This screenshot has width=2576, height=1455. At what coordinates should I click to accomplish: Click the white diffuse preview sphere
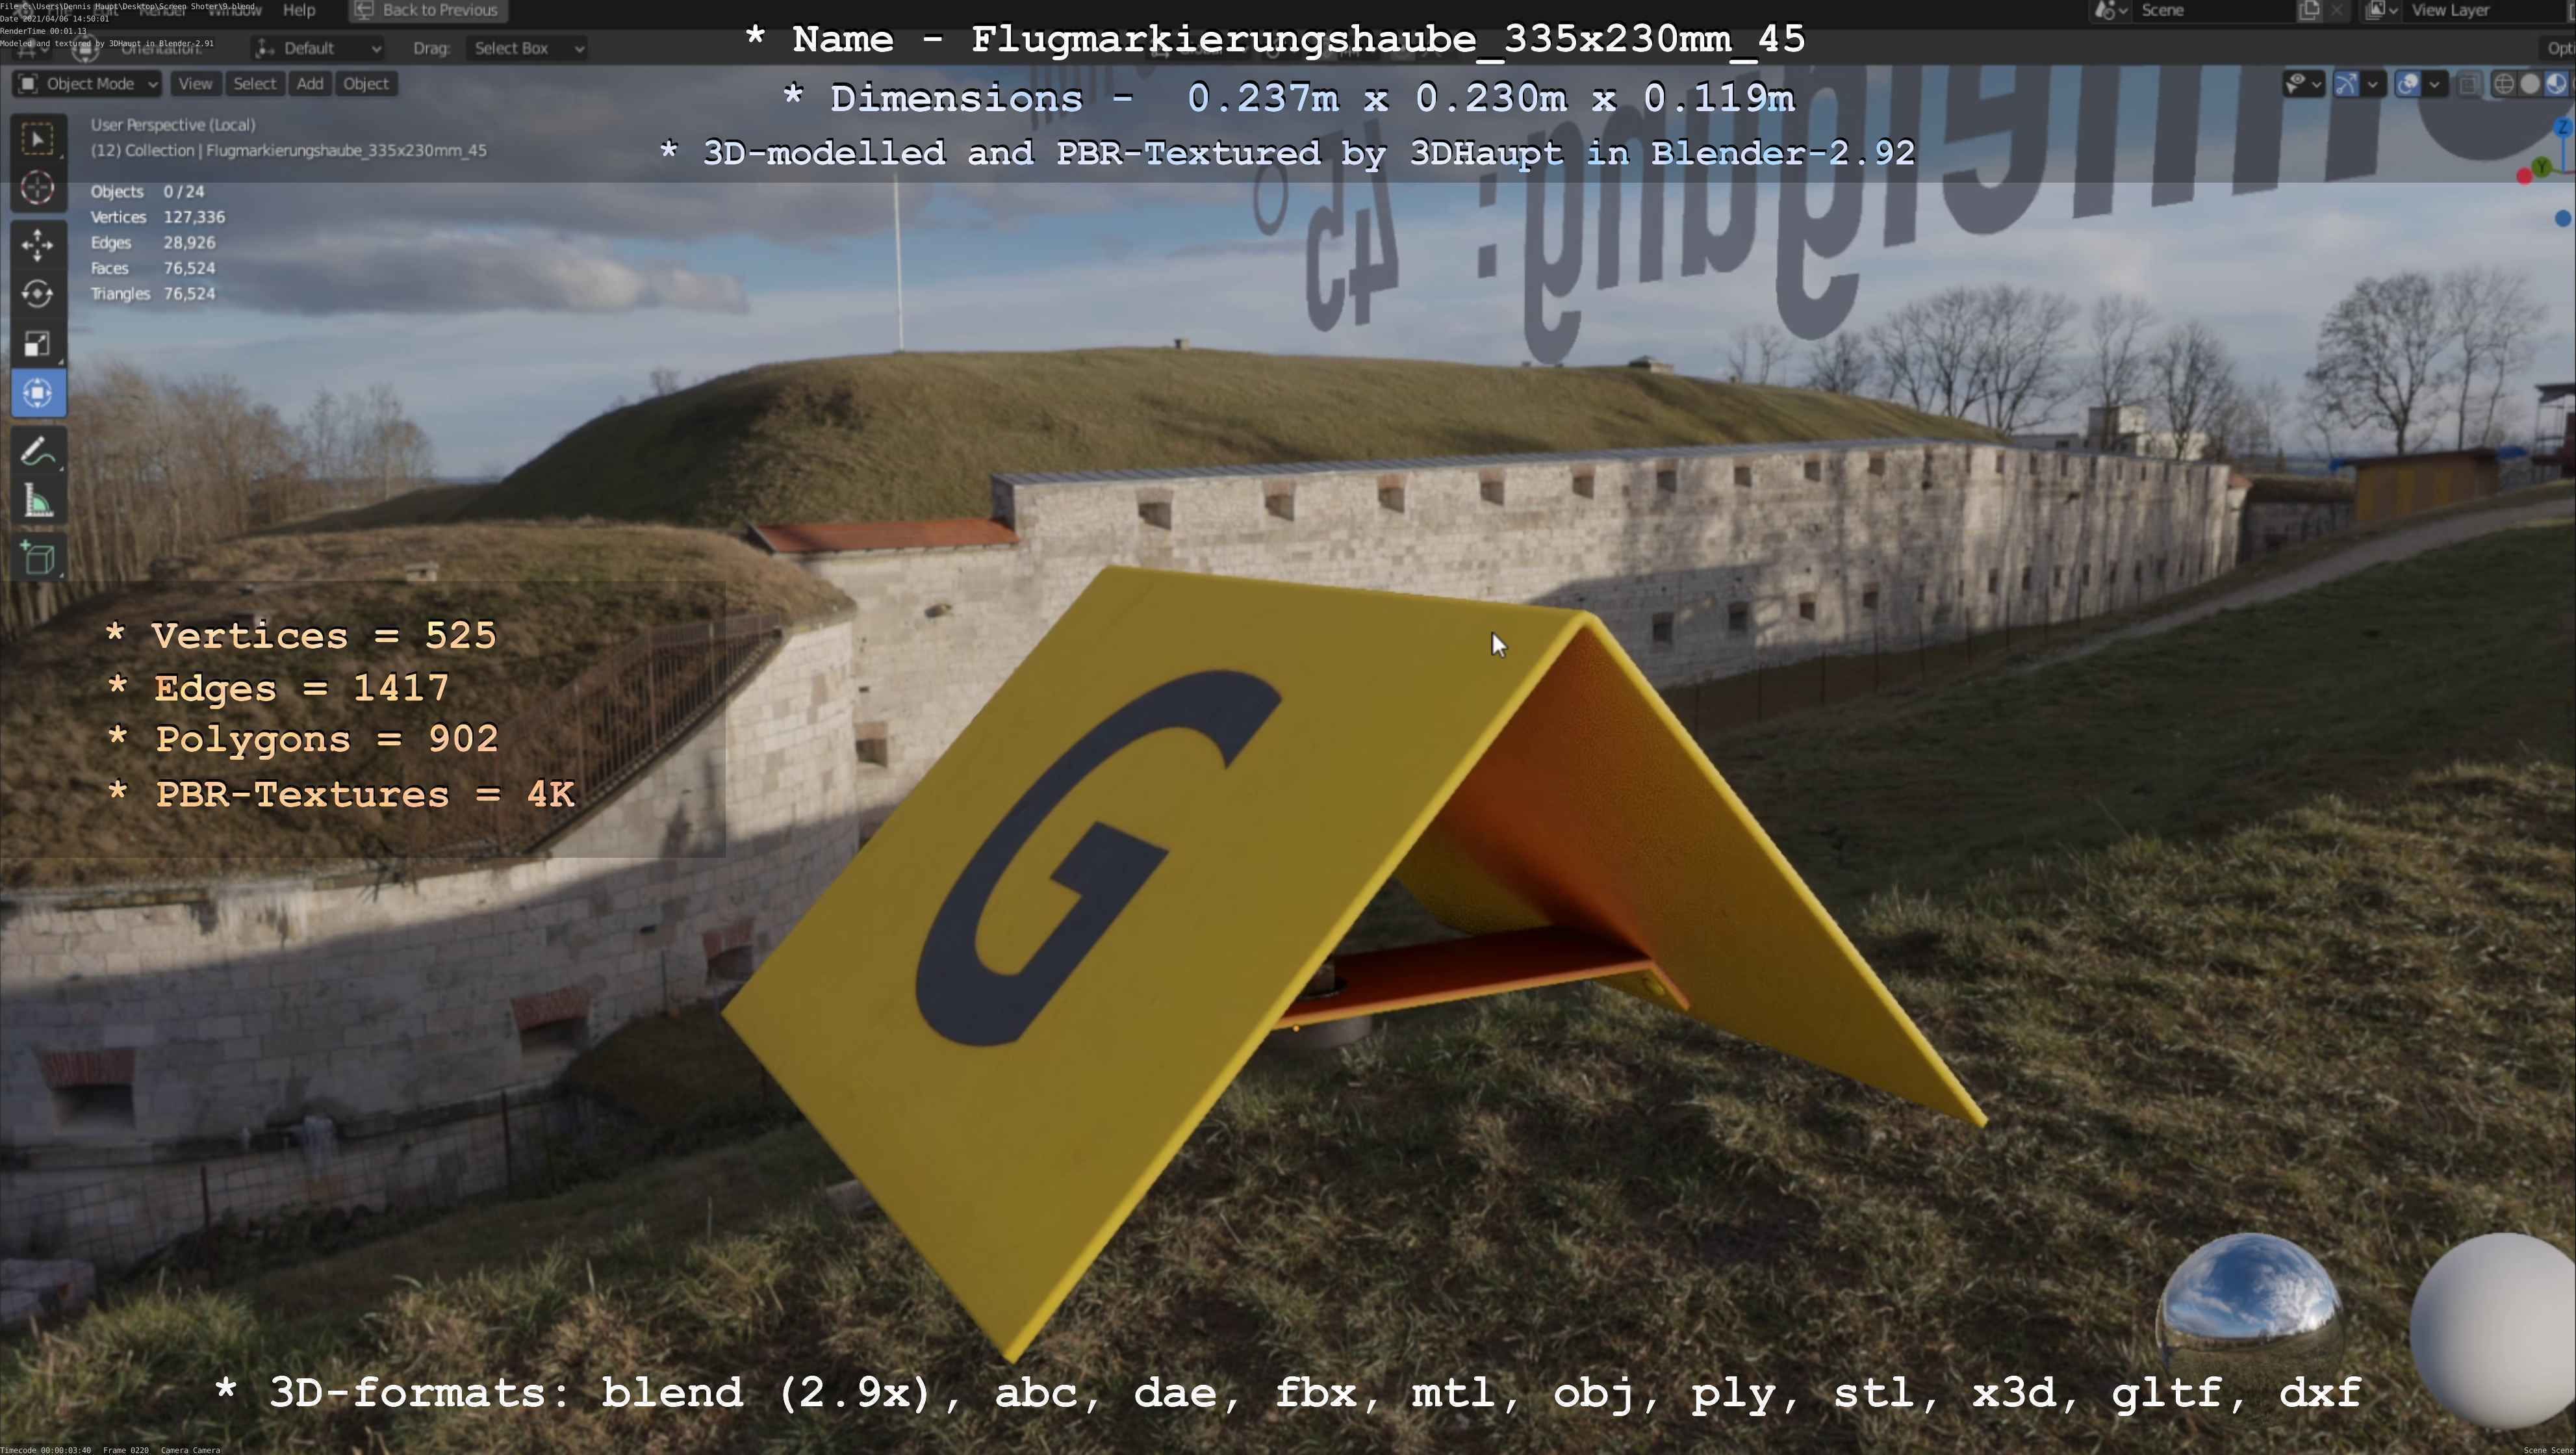pyautogui.click(x=2494, y=1332)
